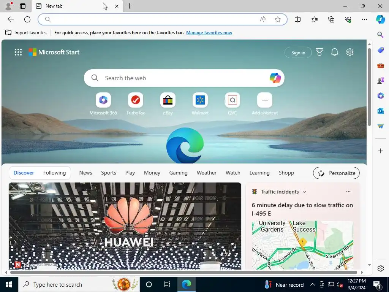Open the Weather feed tab
The width and height of the screenshot is (389, 292).
point(206,173)
